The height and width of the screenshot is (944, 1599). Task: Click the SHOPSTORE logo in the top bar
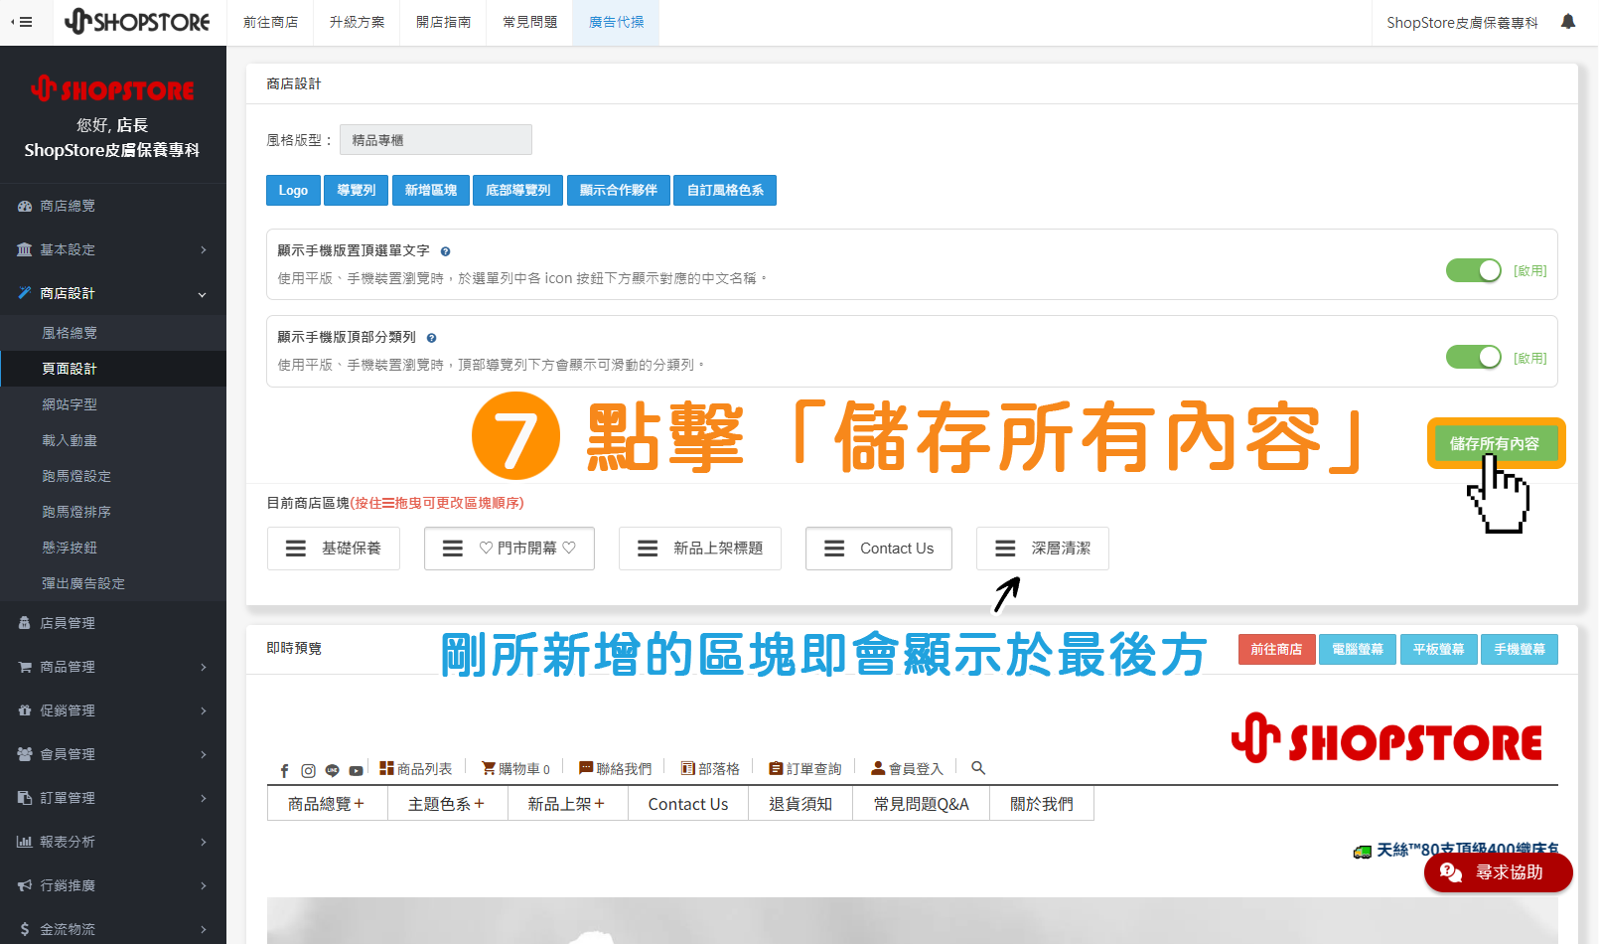coord(137,22)
